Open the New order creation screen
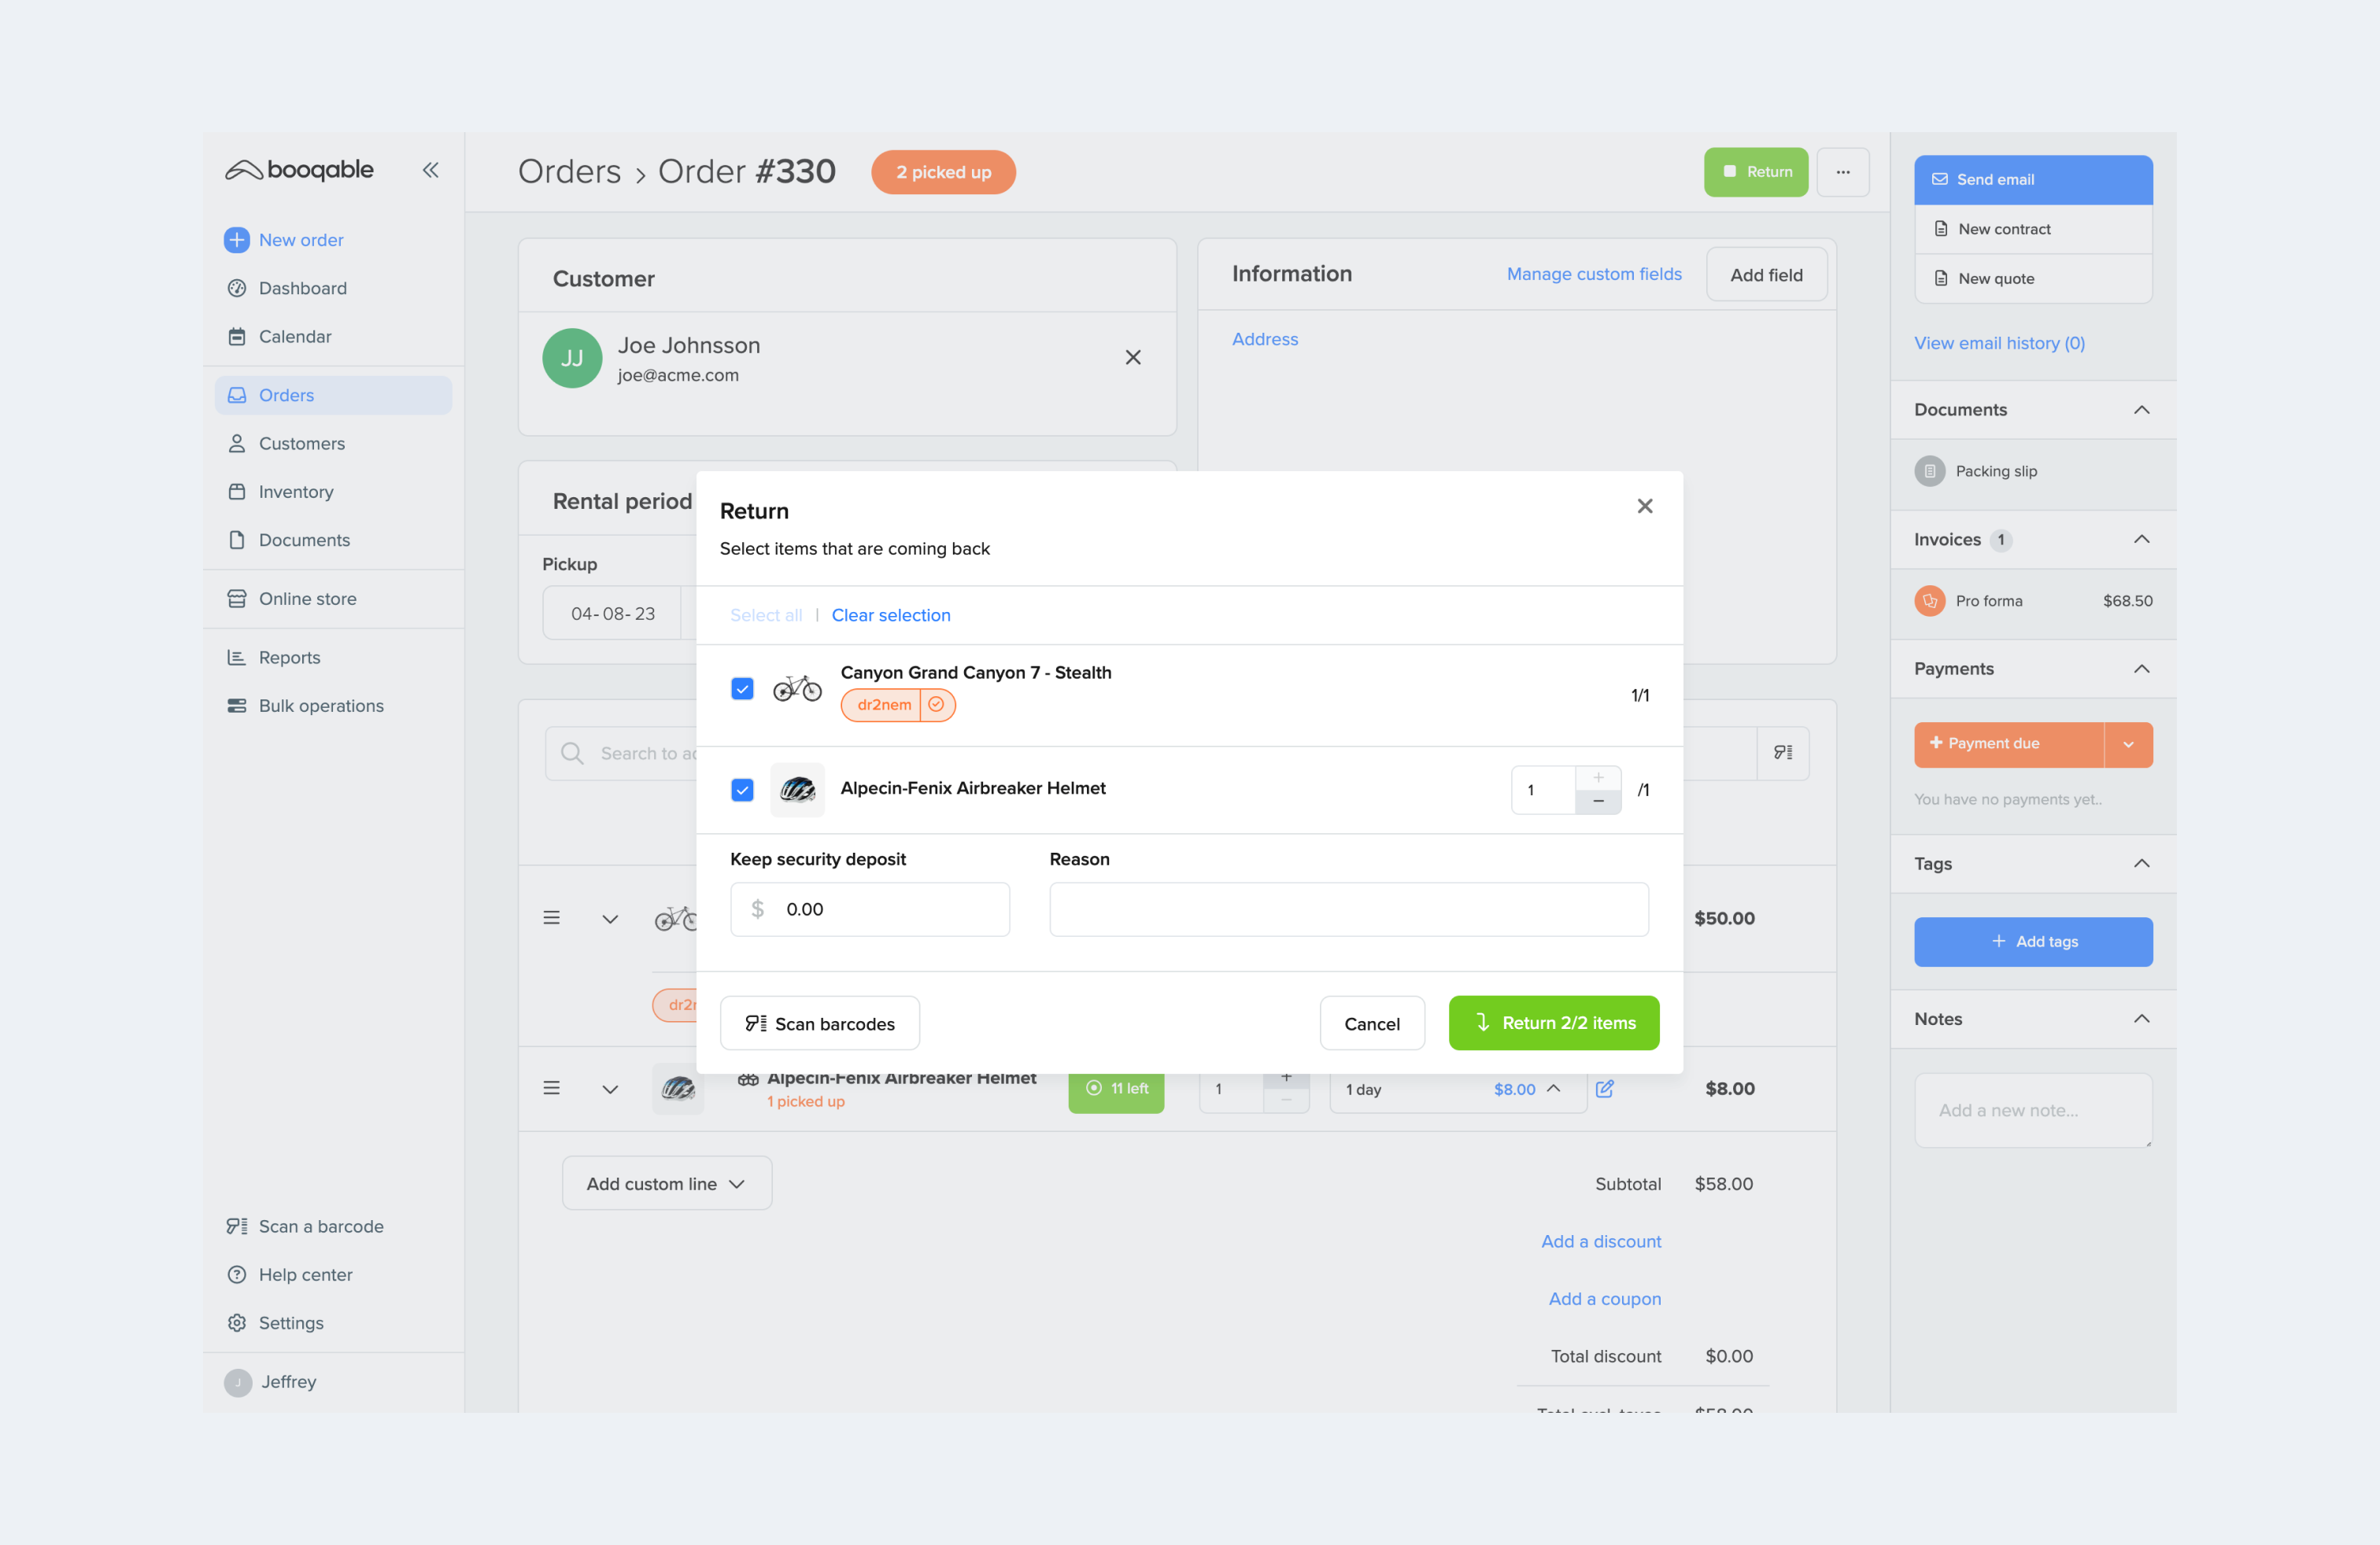Screen dimensions: 2380x1545 [301, 240]
